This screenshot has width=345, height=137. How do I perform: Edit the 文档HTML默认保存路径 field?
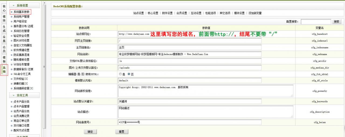[190, 61]
